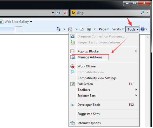Viewport: 153px width, 128px height.
Task: Click the Internet Explorer favorites bar icon
Action: click(x=1, y=22)
